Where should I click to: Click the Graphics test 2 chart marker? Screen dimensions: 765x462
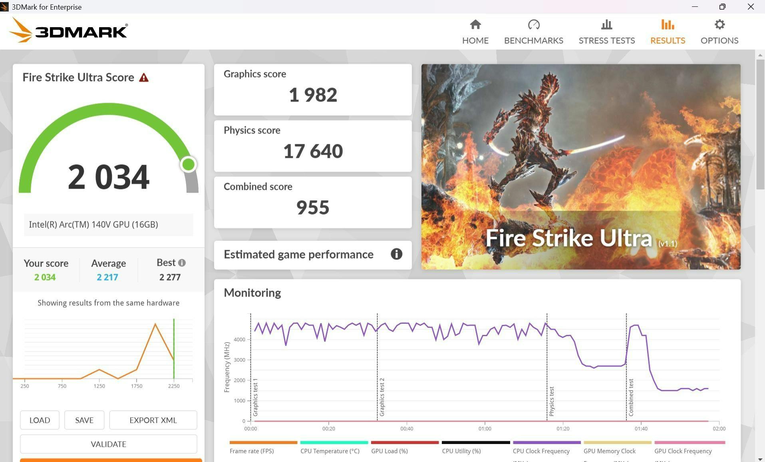coord(382,397)
